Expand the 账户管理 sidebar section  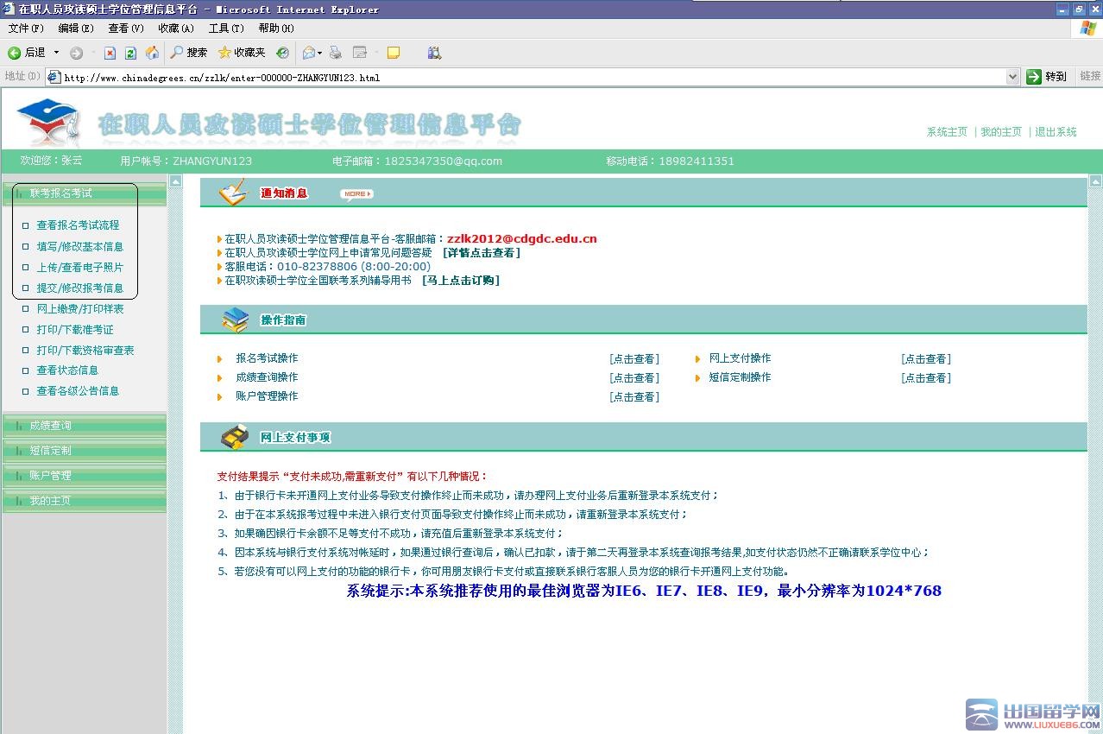tap(51, 476)
